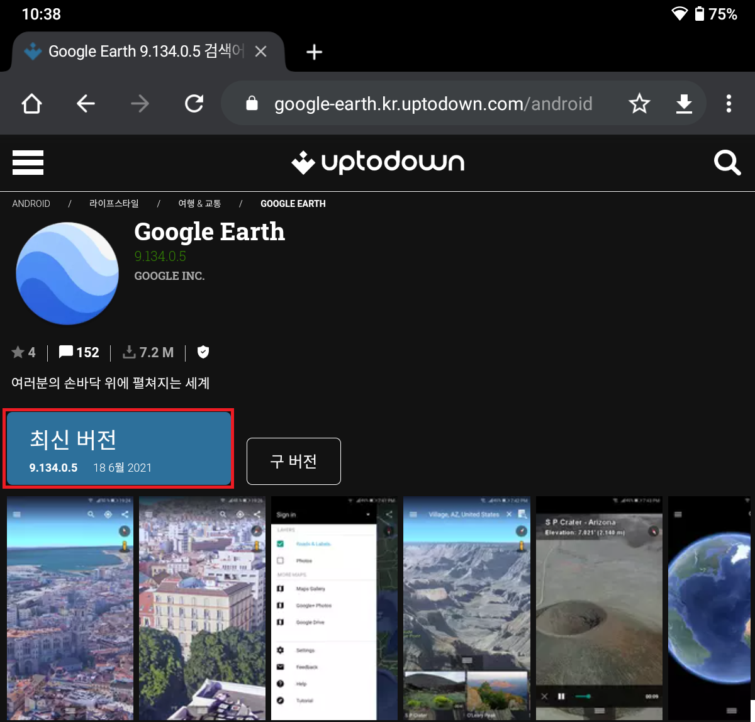The height and width of the screenshot is (722, 755).
Task: Click the 7.2 M downloads count
Action: pyautogui.click(x=148, y=352)
